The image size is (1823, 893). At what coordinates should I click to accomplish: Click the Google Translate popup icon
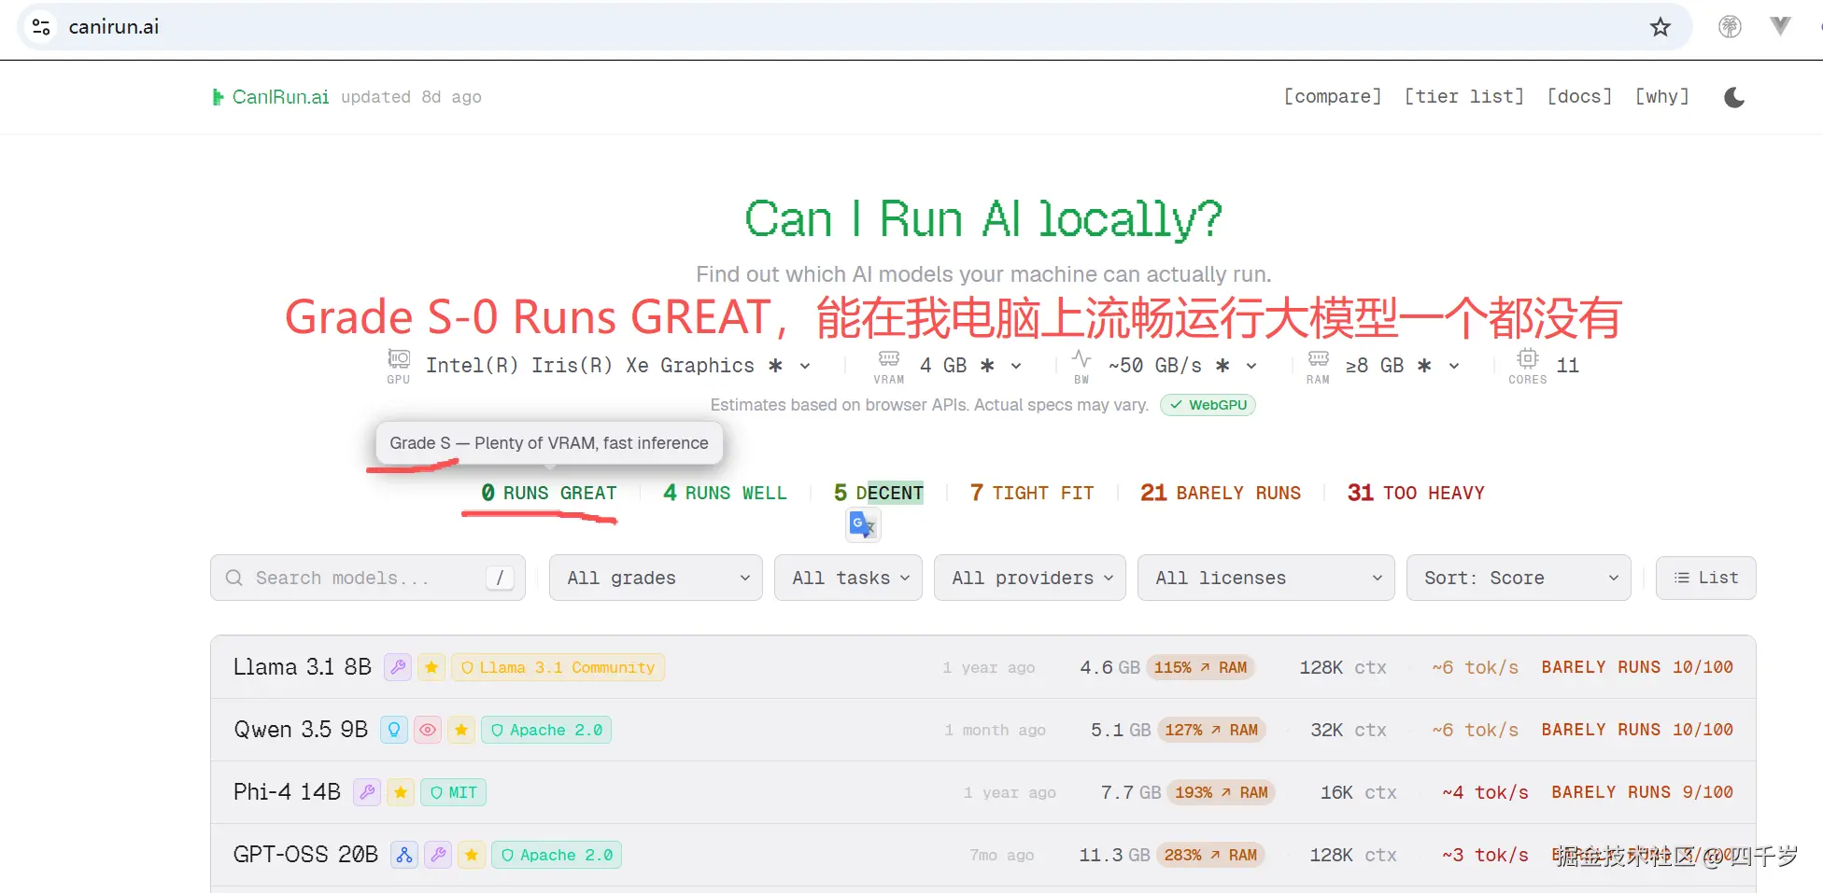coord(863,525)
